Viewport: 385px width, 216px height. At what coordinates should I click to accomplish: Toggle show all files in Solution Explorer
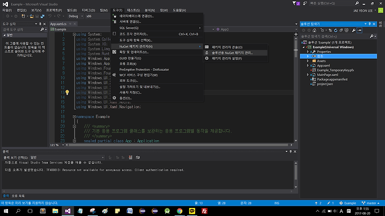(346, 30)
